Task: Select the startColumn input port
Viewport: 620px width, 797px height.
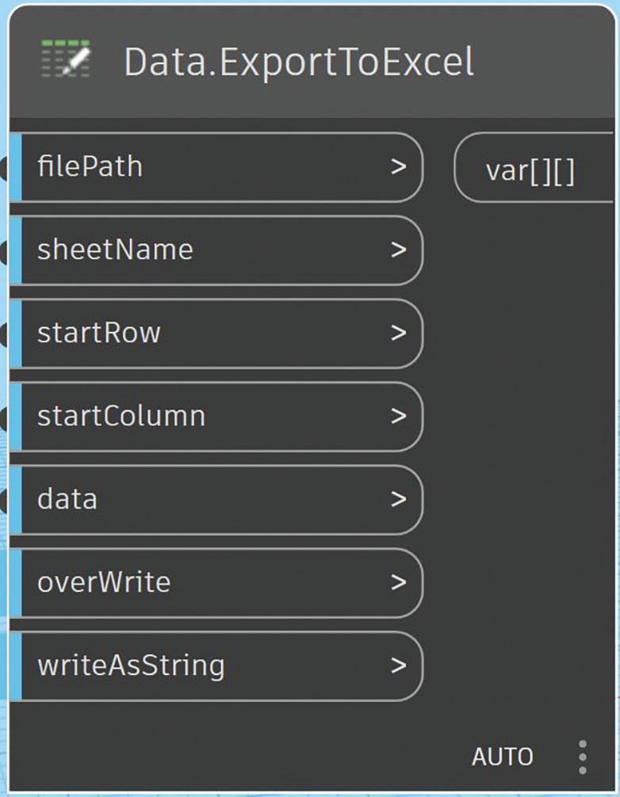Action: 216,416
